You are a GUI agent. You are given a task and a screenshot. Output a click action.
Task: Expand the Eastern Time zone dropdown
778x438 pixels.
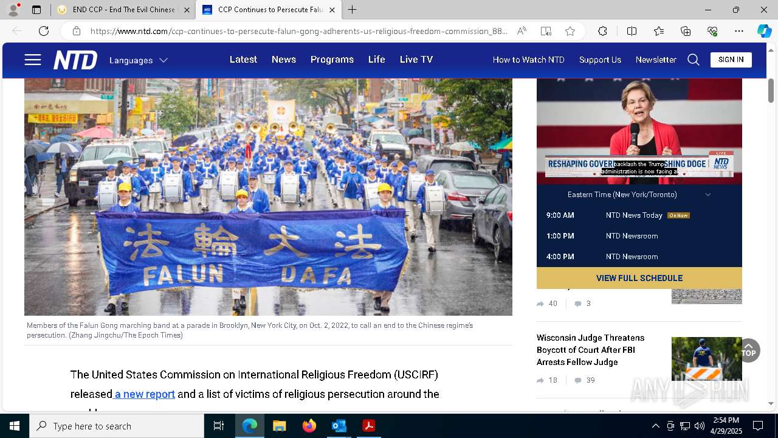click(x=639, y=195)
